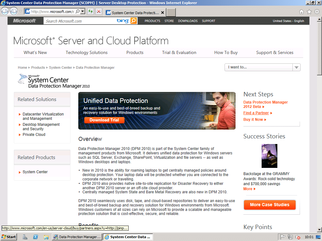Open Server Manager in quick launch
This screenshot has width=322, height=241.
point(25,237)
